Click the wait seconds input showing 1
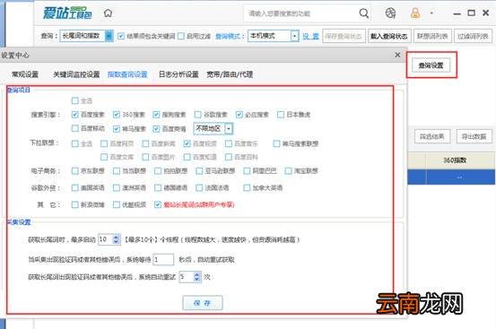Image resolution: width=496 pixels, height=329 pixels. point(163,259)
